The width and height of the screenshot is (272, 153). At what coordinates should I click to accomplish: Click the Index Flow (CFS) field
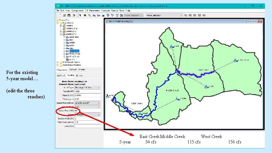pyautogui.click(x=88, y=111)
